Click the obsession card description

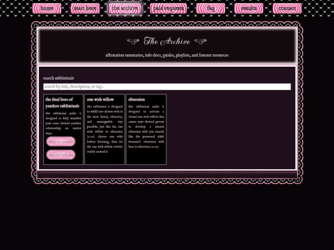click(146, 127)
